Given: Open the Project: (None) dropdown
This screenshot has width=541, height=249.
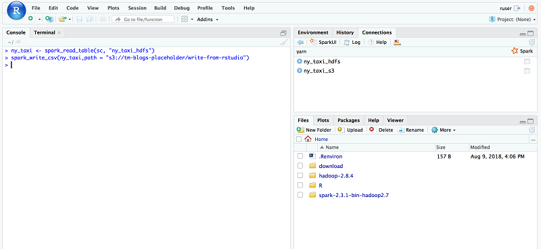Looking at the screenshot, I should click(x=512, y=20).
